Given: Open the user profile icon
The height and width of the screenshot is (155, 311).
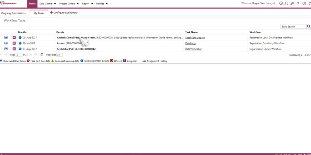Looking at the screenshot, I should pos(286,4).
